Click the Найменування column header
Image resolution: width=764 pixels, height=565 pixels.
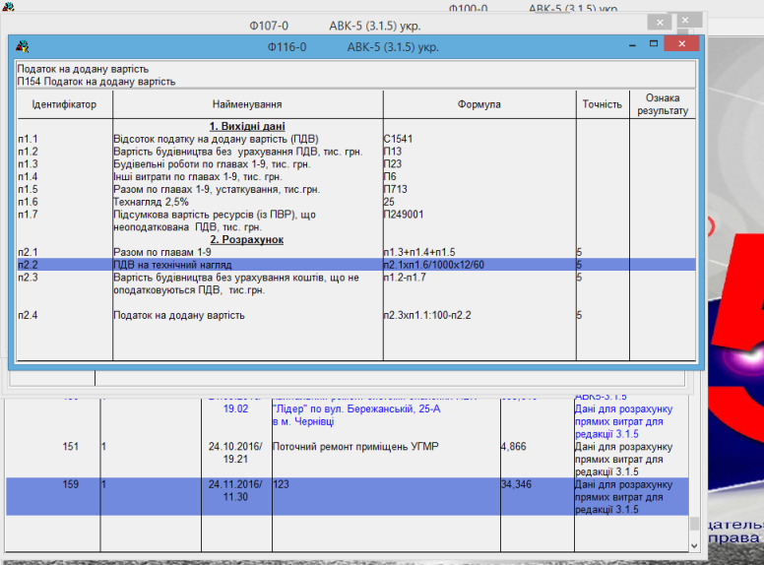(x=247, y=104)
